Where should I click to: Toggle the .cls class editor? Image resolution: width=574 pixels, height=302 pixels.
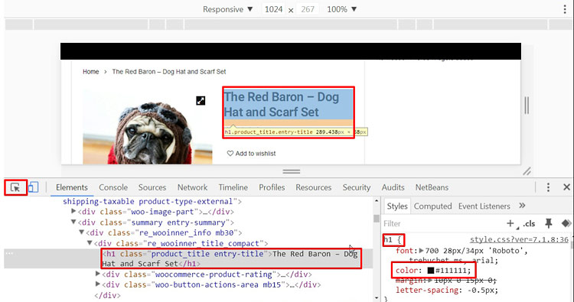coord(529,223)
